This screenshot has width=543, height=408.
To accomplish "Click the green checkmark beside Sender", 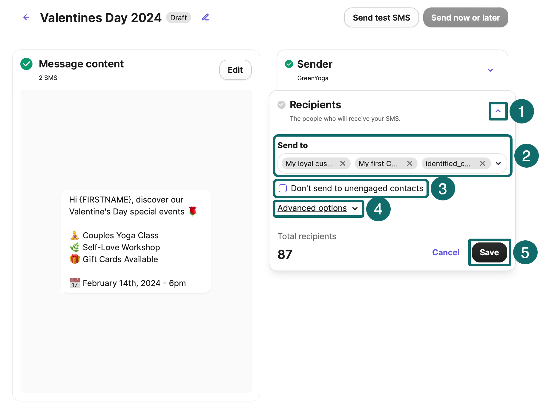I will [x=289, y=64].
